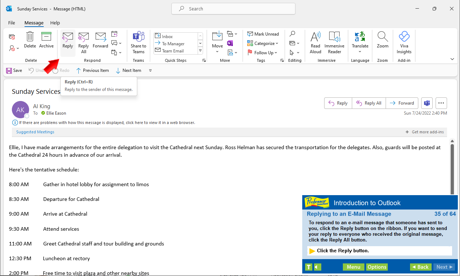Image resolution: width=460 pixels, height=276 pixels.
Task: Select the Inbox quick step
Action: coord(175,36)
